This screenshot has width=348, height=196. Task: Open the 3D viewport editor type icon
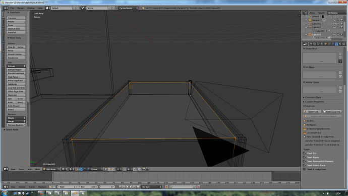coord(6,169)
